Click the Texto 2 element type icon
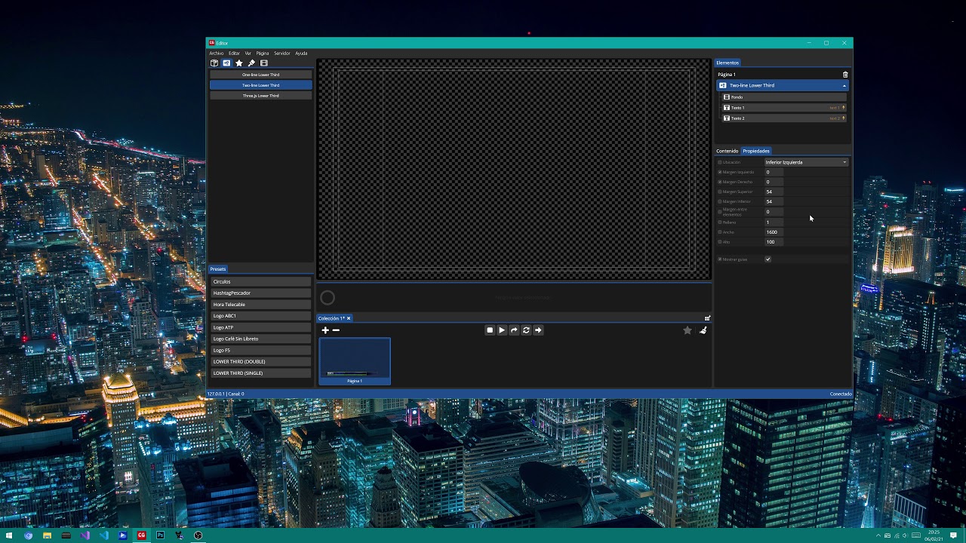 (x=727, y=118)
